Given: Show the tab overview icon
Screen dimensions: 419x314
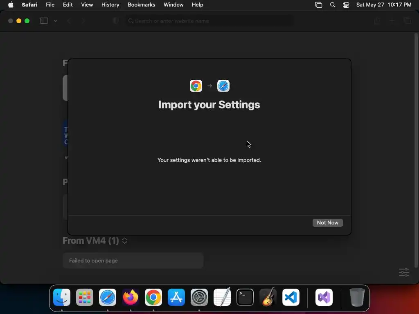Looking at the screenshot, I should pos(408,21).
